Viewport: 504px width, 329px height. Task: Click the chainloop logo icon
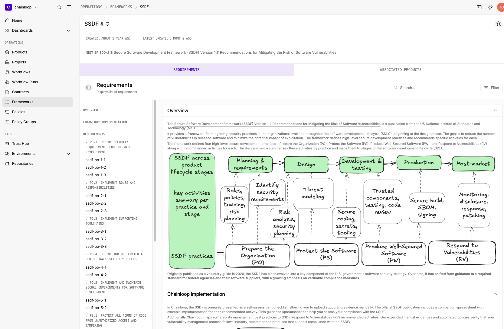click(x=8, y=7)
